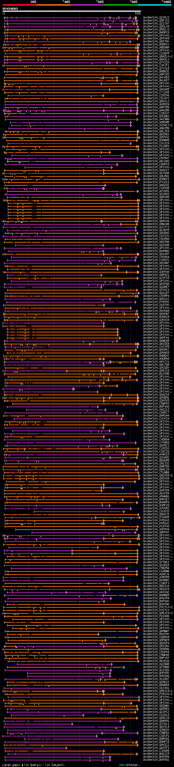Open hit UniRef100_B4MPC8
The image size is (174, 767).
[x=156, y=32]
